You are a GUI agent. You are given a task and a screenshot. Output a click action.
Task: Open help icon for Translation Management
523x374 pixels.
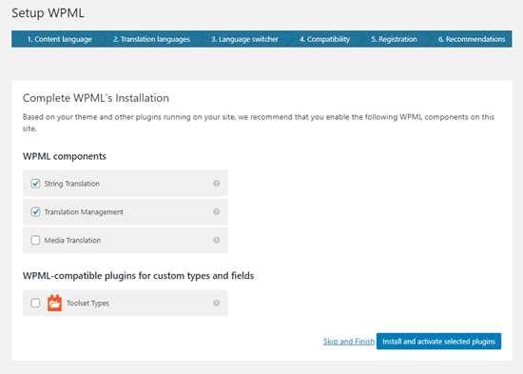click(217, 211)
